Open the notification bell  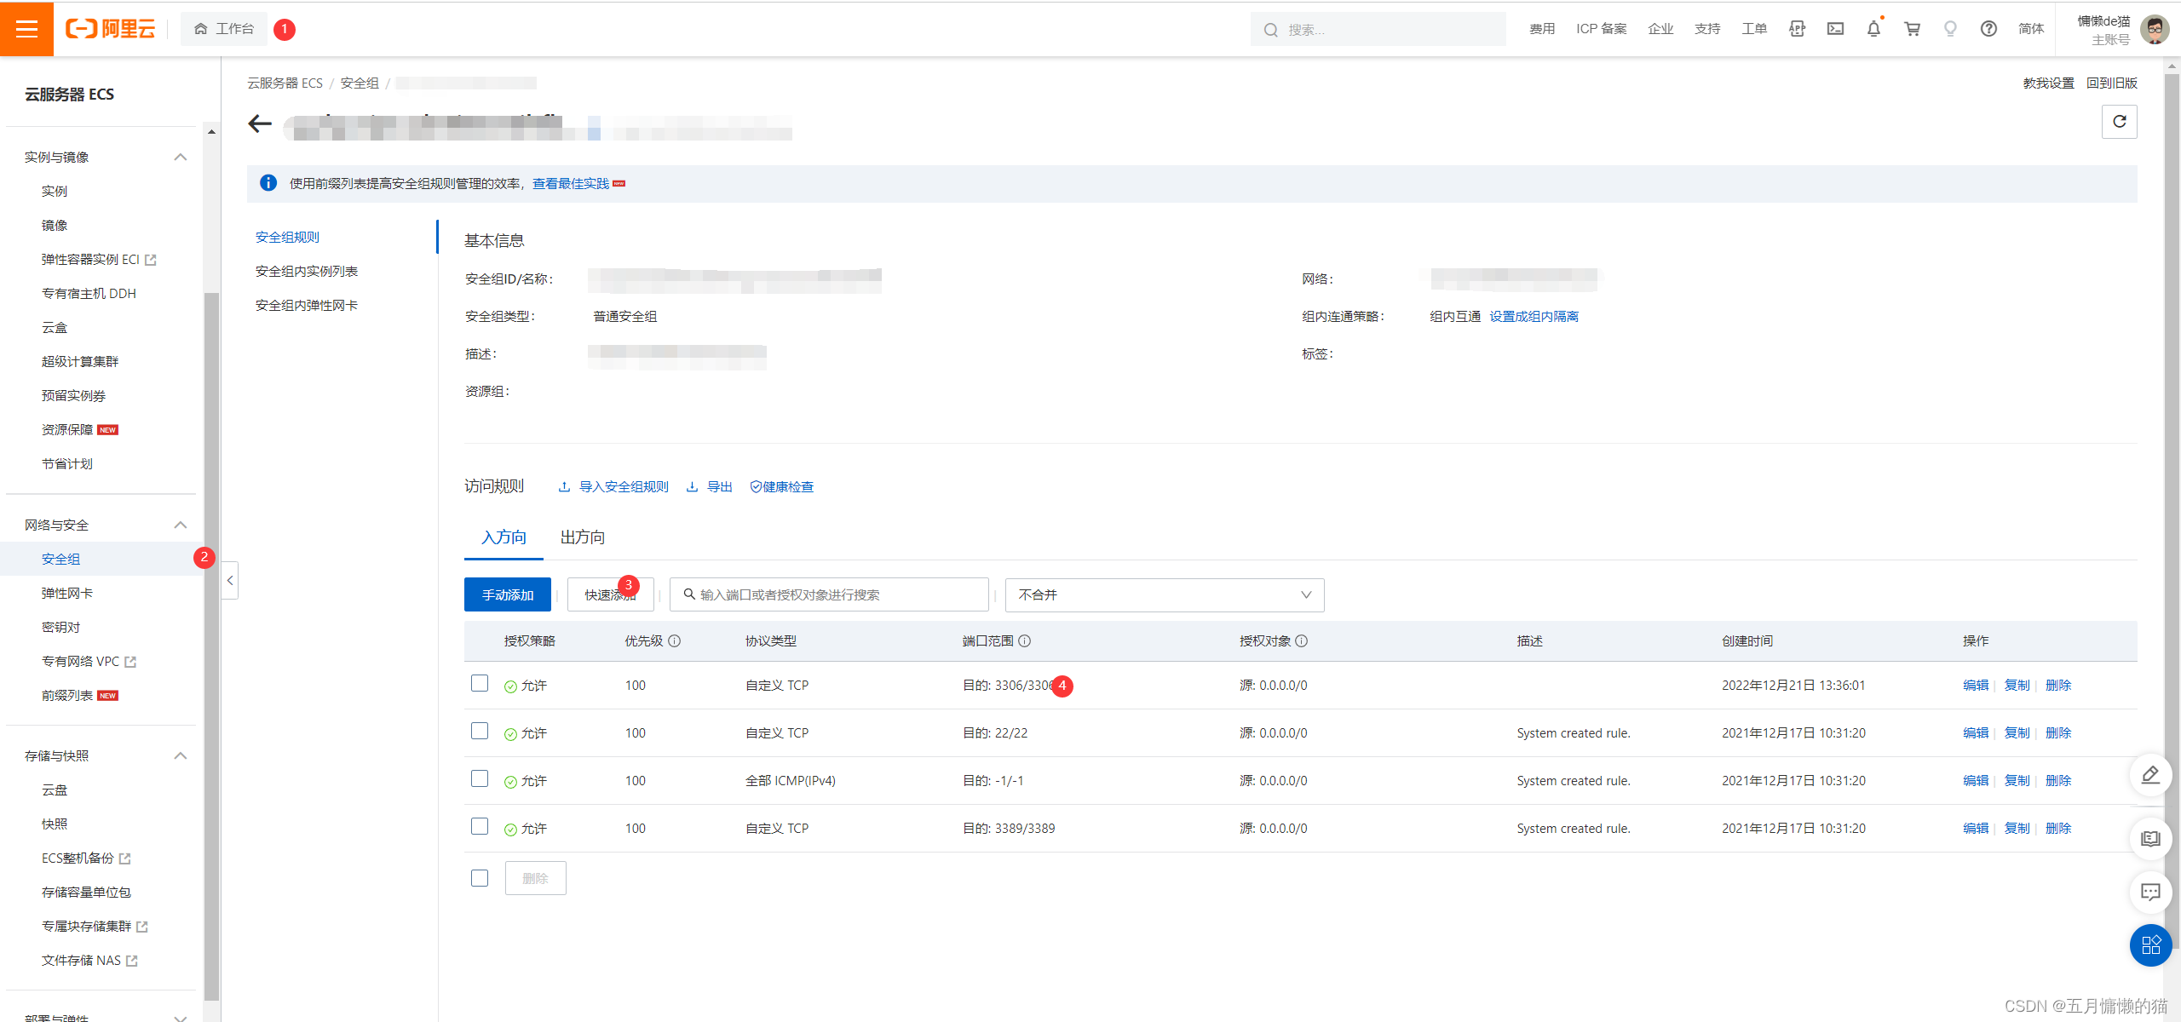click(x=1873, y=29)
